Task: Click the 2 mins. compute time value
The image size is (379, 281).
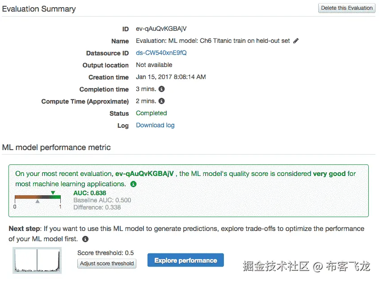Action: tap(146, 101)
